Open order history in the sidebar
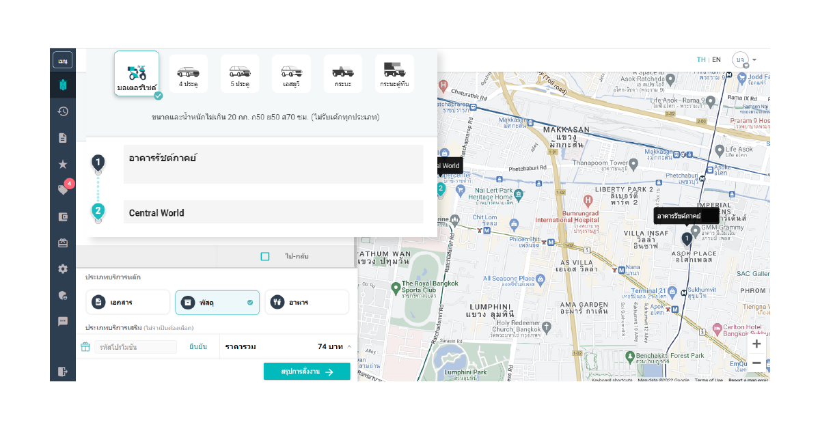820x429 pixels. [x=63, y=111]
